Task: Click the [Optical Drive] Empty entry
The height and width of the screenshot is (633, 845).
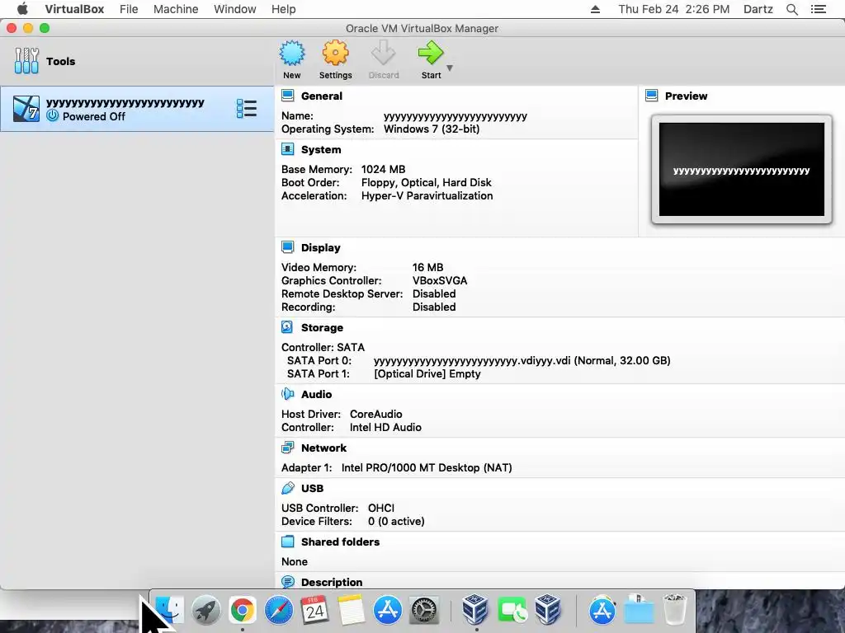Action: pos(427,374)
